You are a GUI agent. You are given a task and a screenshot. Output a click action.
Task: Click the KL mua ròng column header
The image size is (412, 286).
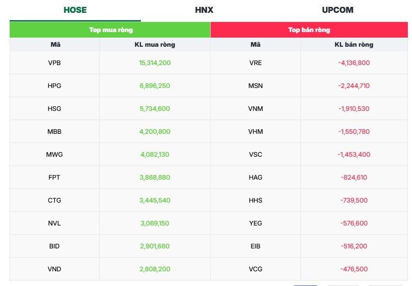pyautogui.click(x=155, y=44)
